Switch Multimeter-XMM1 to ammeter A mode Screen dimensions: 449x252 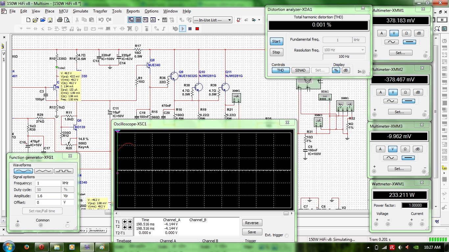click(x=382, y=33)
